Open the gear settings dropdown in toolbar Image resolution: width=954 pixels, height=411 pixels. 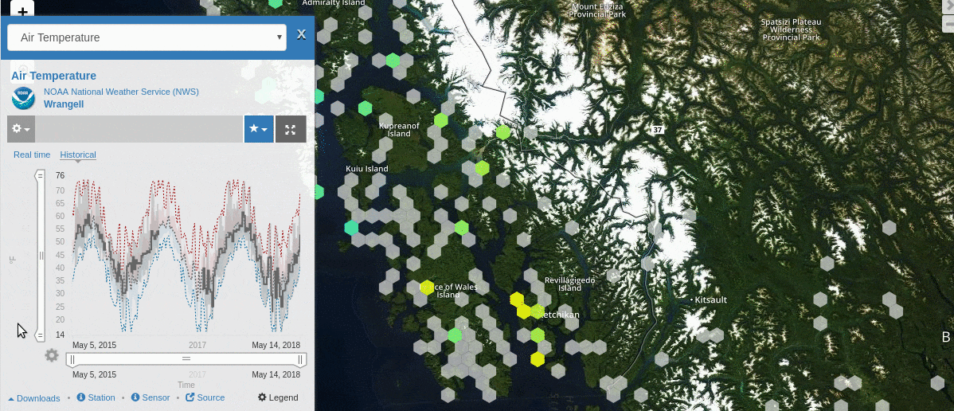click(21, 129)
